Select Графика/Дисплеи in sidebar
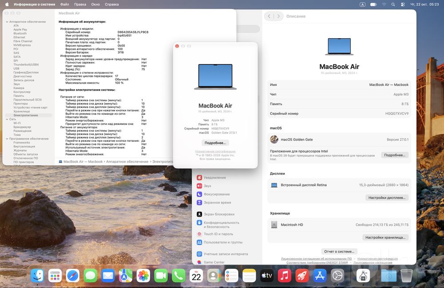 [x=26, y=72]
